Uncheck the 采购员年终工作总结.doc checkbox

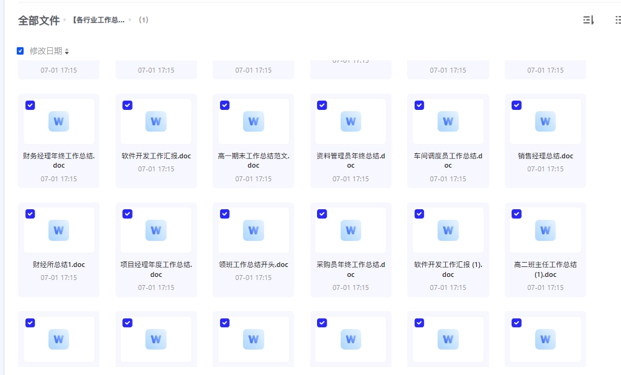[322, 214]
